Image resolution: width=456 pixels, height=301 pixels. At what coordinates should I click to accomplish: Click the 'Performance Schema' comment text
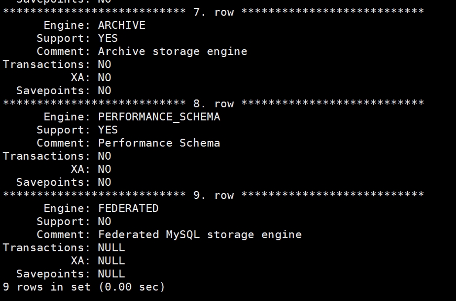(159, 143)
